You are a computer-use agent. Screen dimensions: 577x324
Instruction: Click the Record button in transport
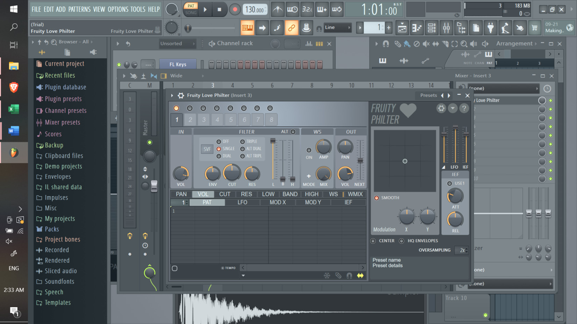point(235,9)
